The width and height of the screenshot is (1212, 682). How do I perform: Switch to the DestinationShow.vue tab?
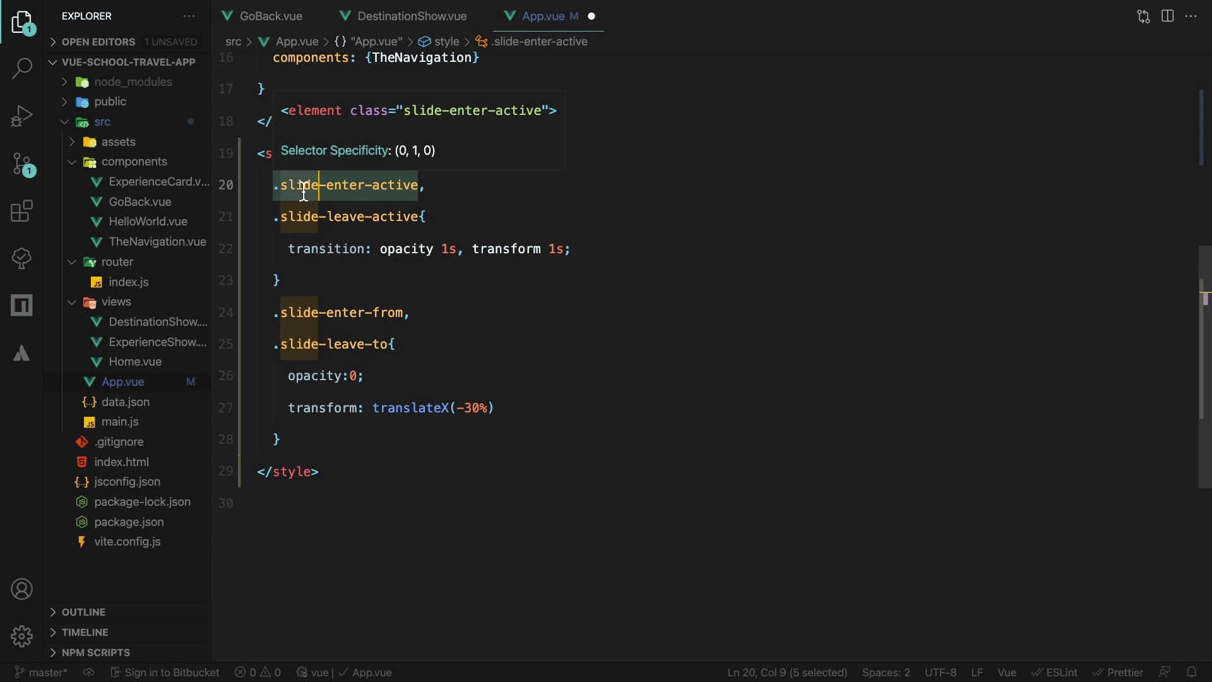tap(412, 16)
